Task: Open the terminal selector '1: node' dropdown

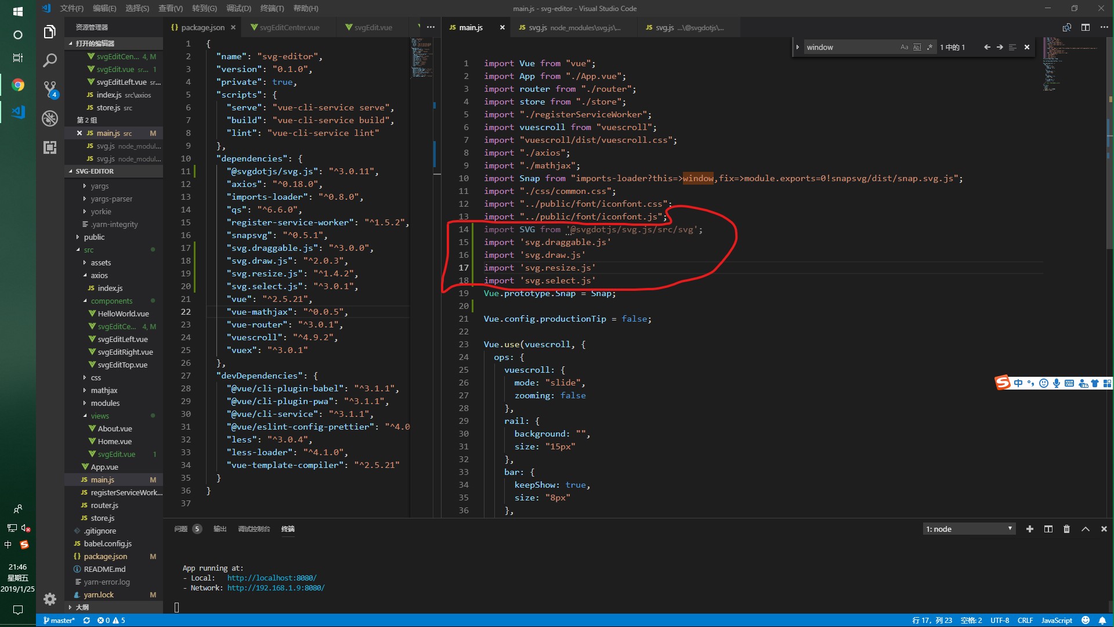Action: coord(969,529)
